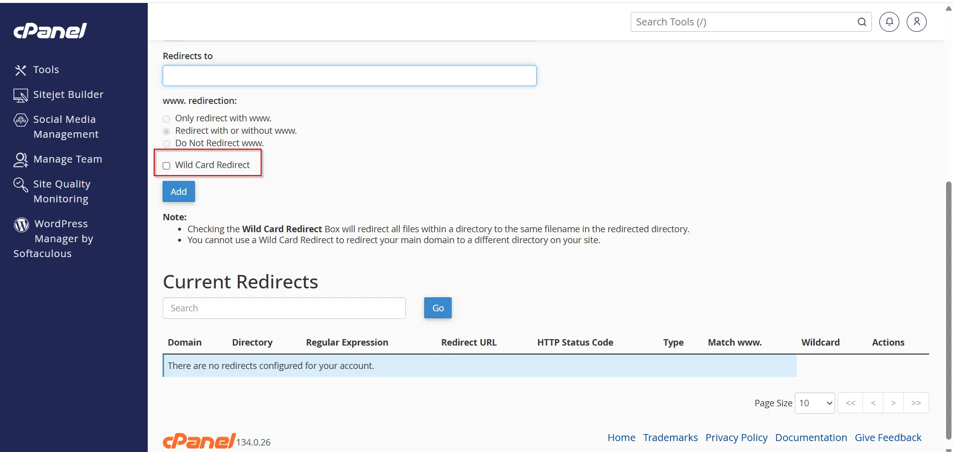
Task: Select Do Not Redirect www. option
Action: 167,144
